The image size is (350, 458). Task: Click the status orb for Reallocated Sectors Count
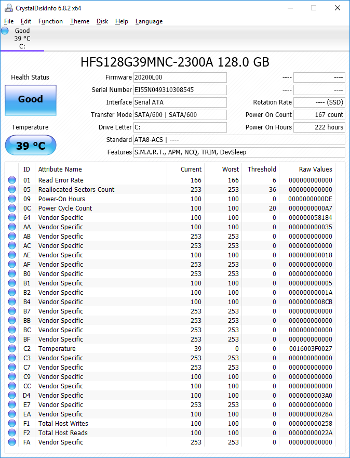coord(12,190)
